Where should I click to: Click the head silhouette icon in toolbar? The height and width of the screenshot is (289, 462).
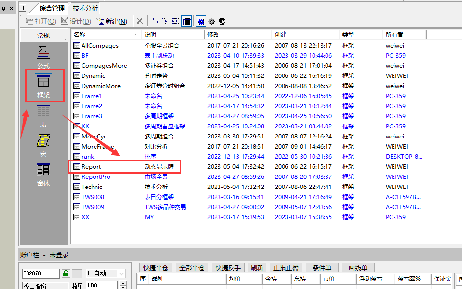[222, 21]
